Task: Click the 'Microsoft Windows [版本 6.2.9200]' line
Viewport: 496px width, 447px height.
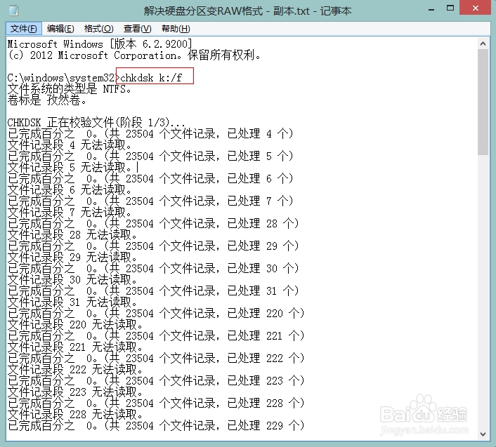Action: 100,44
